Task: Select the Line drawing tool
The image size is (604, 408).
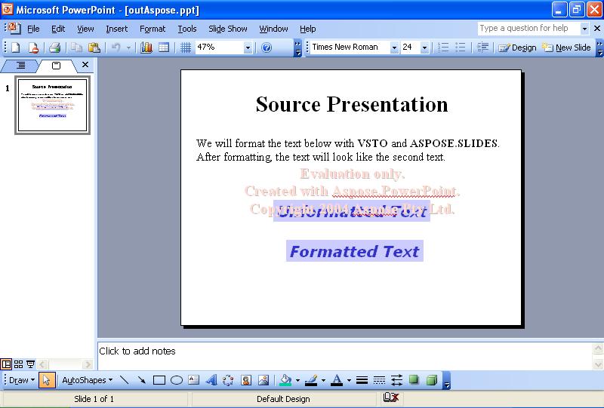Action: tap(125, 380)
